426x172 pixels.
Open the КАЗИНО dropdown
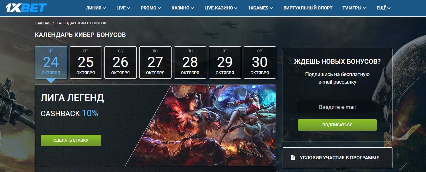(x=183, y=8)
